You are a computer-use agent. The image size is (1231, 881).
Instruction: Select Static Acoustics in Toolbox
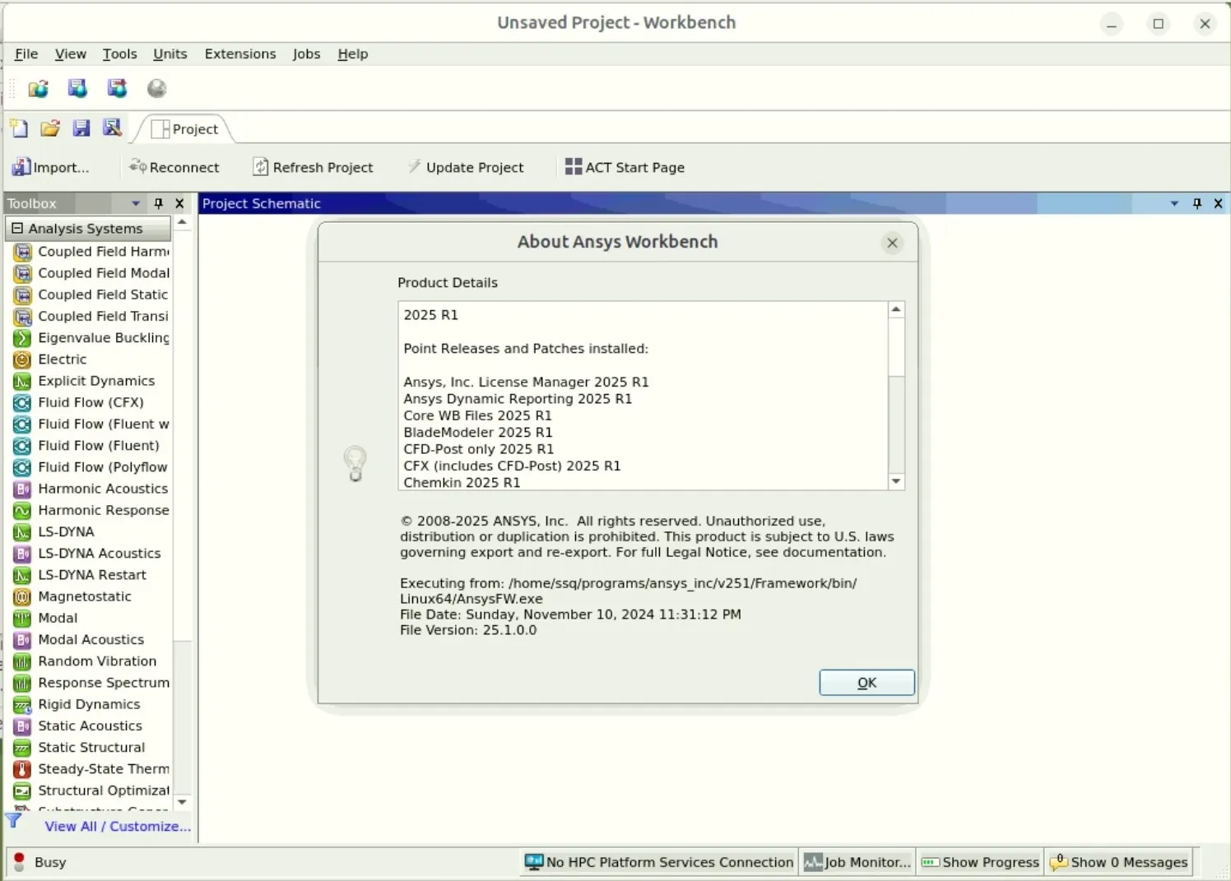click(90, 726)
